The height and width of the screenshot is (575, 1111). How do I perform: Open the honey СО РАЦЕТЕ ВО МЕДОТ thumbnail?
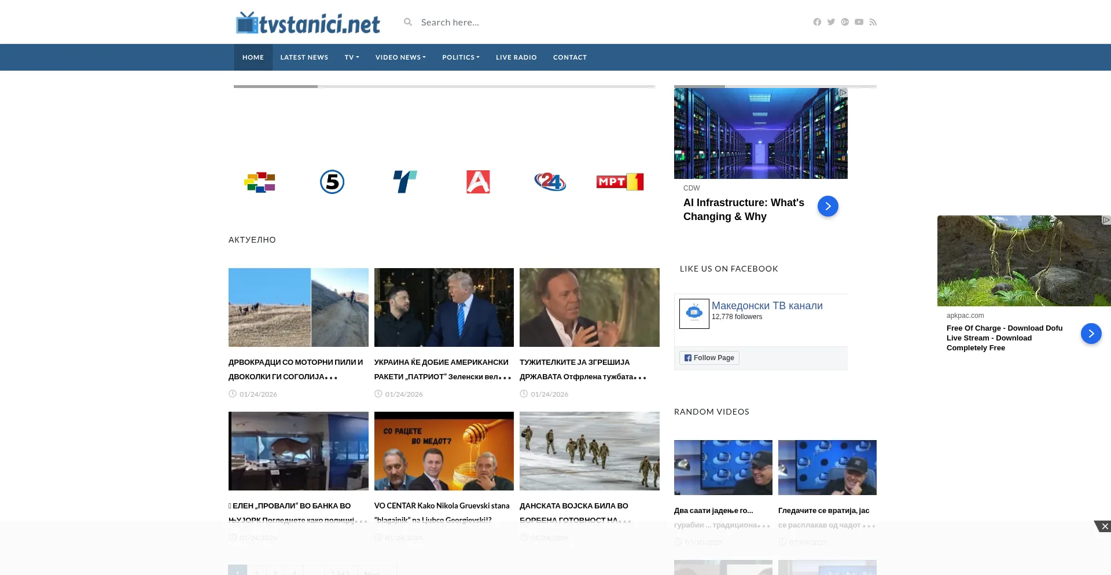click(x=444, y=451)
